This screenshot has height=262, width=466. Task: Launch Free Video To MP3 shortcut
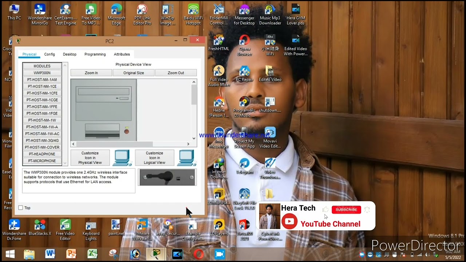pos(91,15)
